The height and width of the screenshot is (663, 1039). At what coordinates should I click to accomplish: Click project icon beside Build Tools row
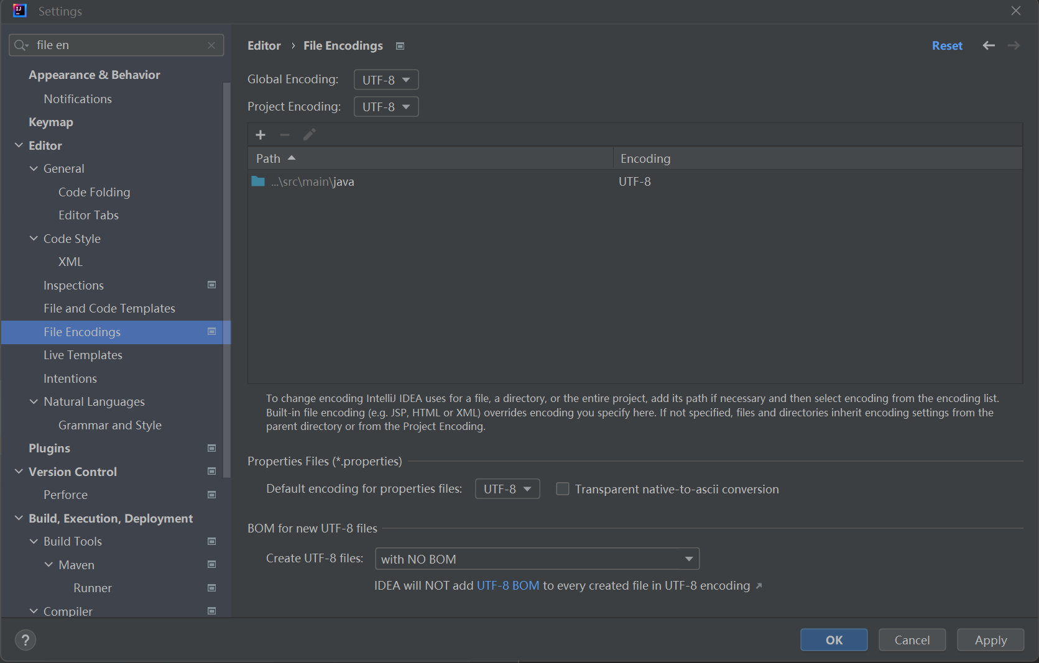211,541
